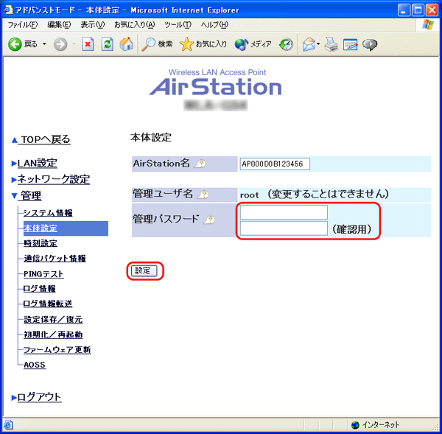Screen dimensions: 442x434
Task: Click help icon beside 管理ユーザ名
Action: point(203,195)
